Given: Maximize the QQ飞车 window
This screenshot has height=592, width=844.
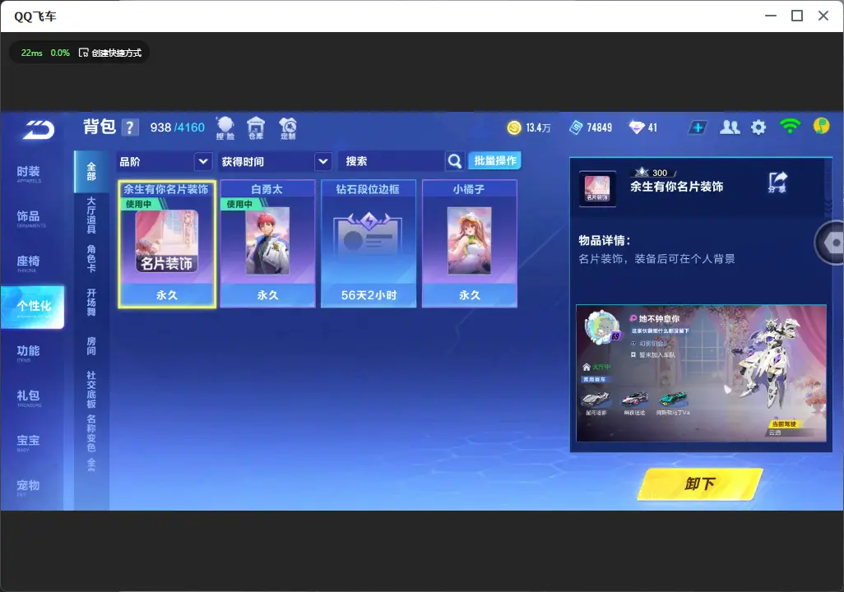Looking at the screenshot, I should pyautogui.click(x=797, y=16).
